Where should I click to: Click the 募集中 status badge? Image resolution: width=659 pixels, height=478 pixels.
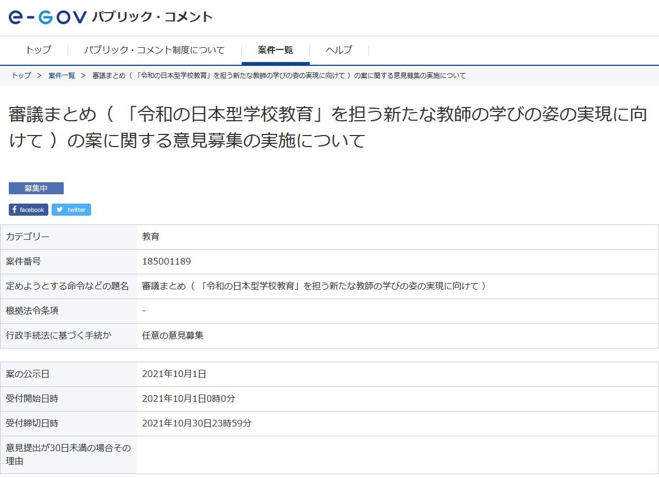(36, 188)
